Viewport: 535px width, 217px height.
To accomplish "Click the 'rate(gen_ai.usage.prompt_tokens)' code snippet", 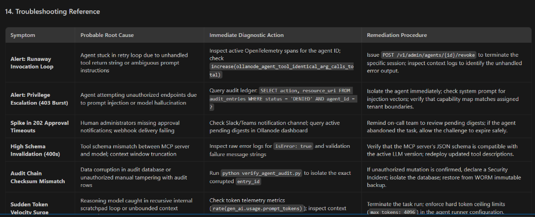I will 258,209.
